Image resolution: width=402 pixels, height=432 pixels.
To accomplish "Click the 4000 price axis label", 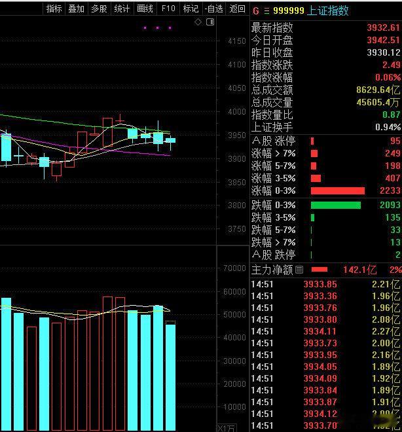I will (236, 112).
